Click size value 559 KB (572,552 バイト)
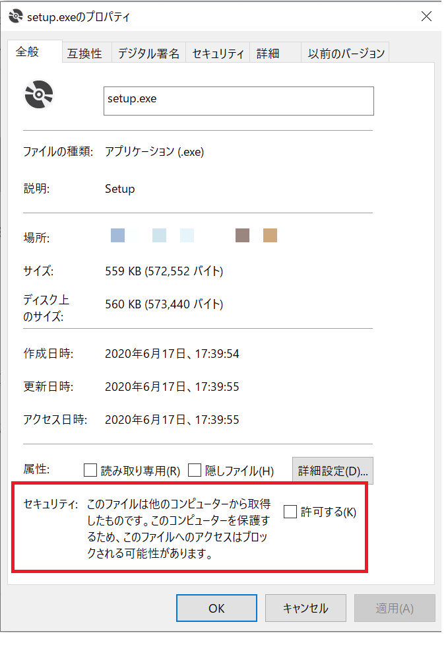 click(164, 271)
